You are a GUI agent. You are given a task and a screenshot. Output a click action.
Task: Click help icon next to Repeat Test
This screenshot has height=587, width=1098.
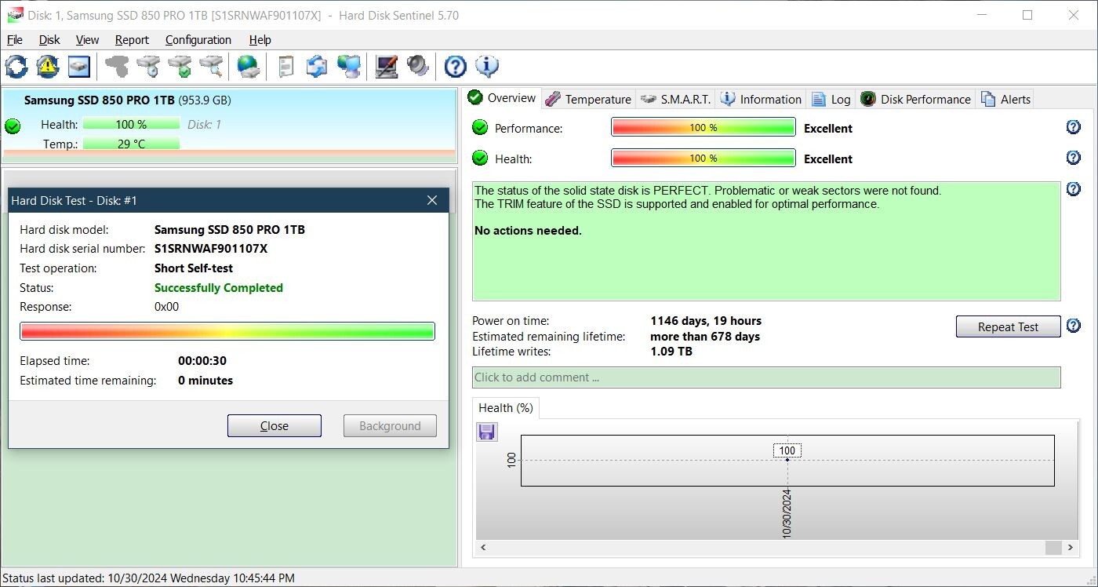tap(1074, 326)
